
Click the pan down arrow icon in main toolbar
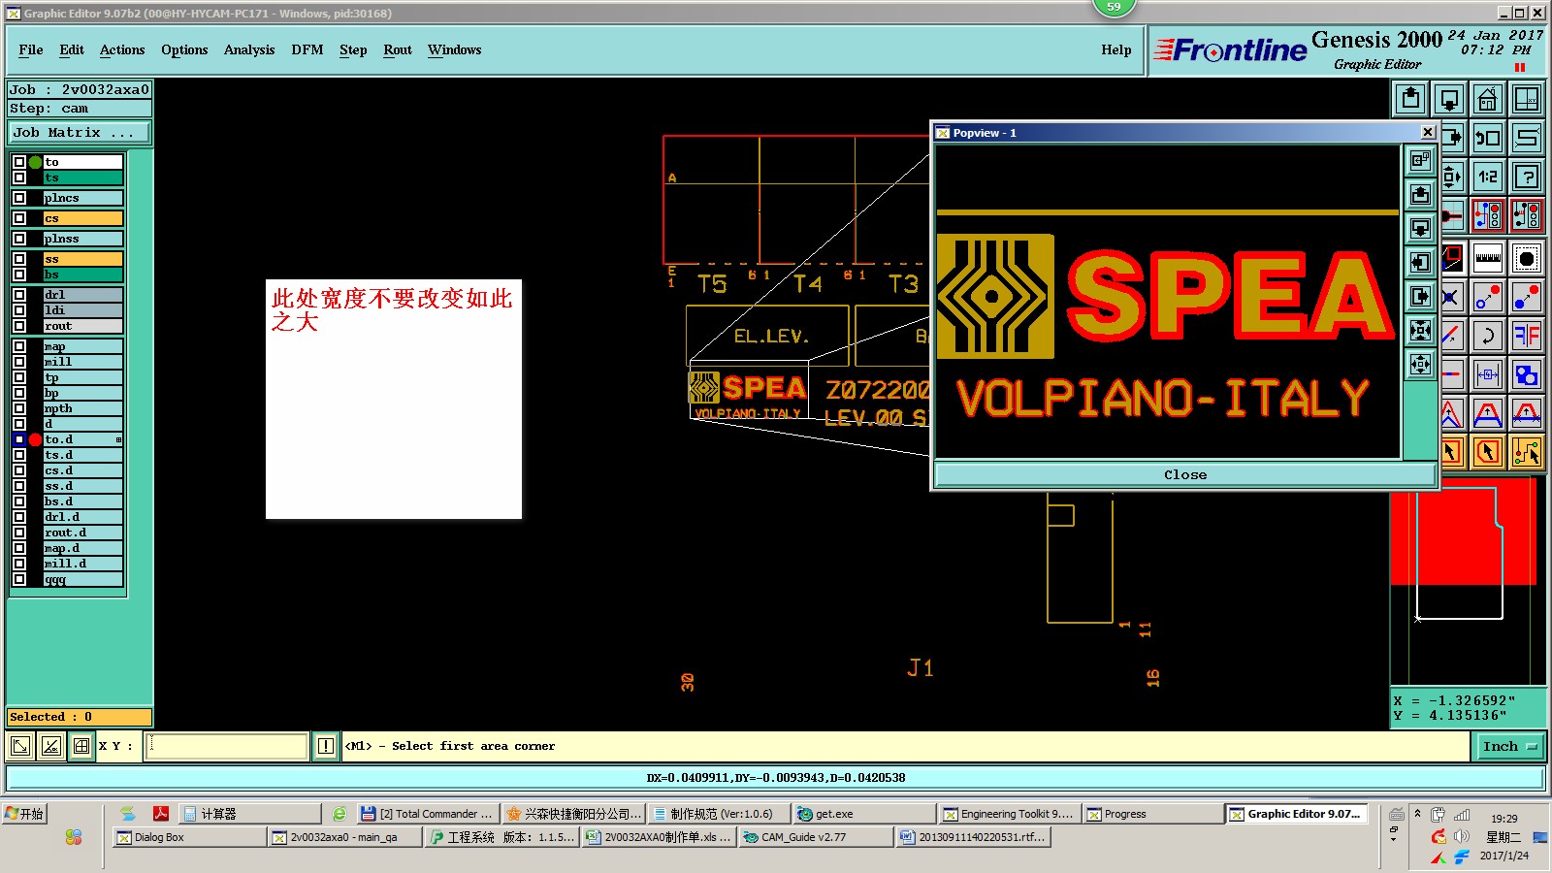coord(1449,98)
